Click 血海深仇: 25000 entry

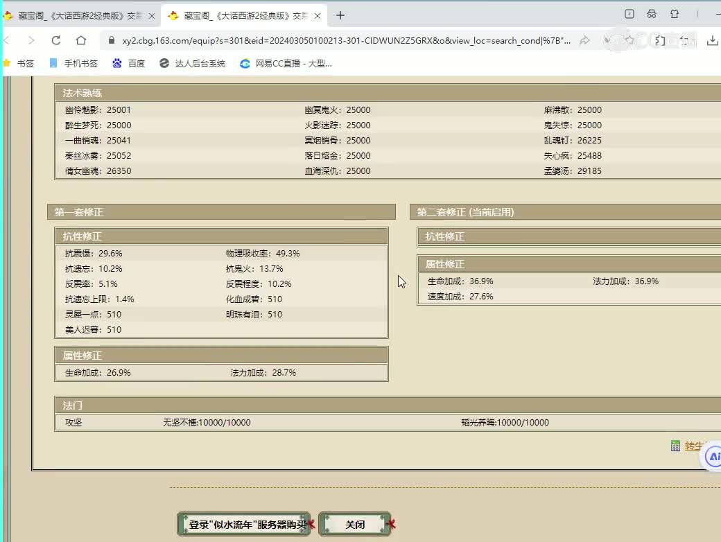tap(338, 171)
